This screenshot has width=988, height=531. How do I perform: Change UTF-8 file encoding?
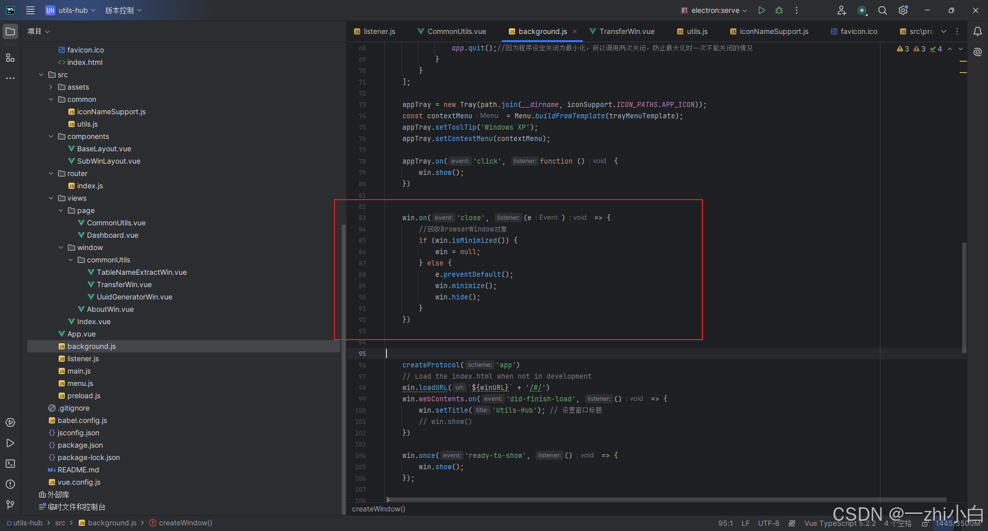pyautogui.click(x=768, y=523)
